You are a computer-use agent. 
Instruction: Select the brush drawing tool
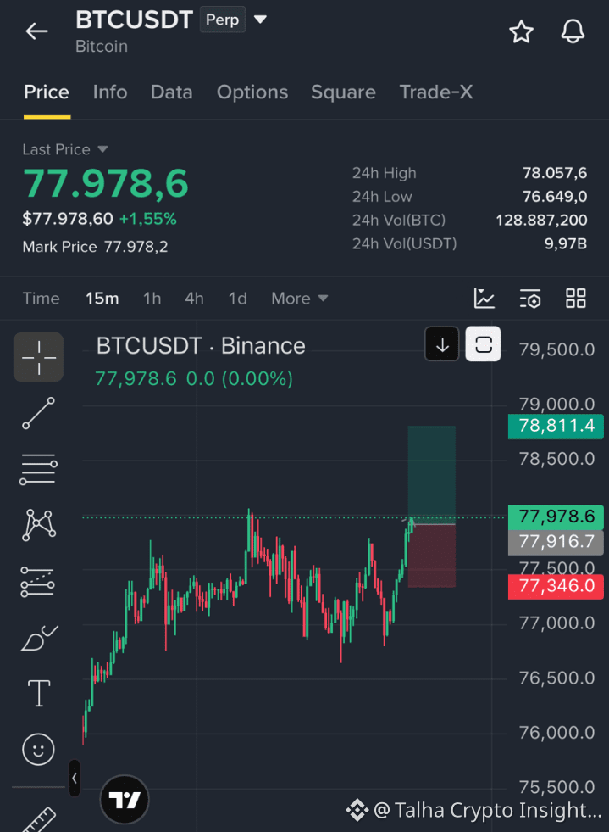click(39, 637)
